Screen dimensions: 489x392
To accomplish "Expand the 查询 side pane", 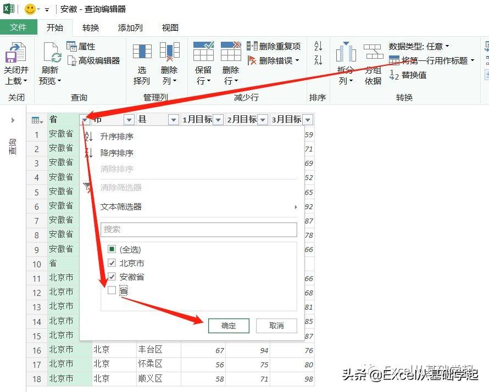I will pos(13,120).
